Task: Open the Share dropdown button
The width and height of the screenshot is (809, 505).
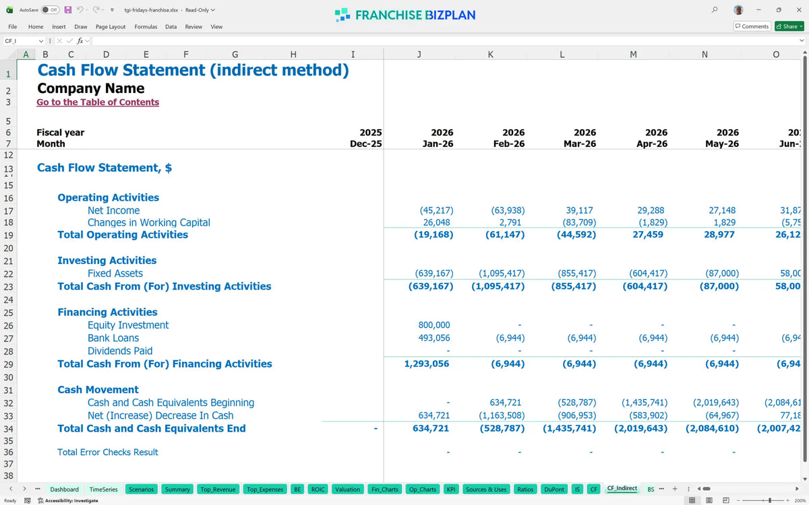Action: [789, 26]
